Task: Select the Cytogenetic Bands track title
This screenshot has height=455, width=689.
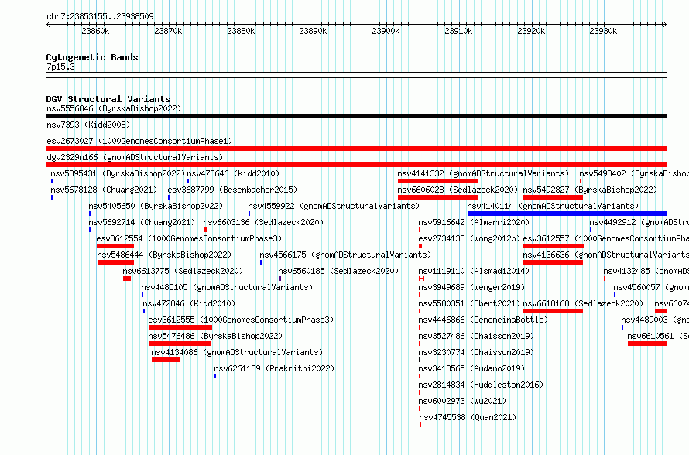Action: 92,57
